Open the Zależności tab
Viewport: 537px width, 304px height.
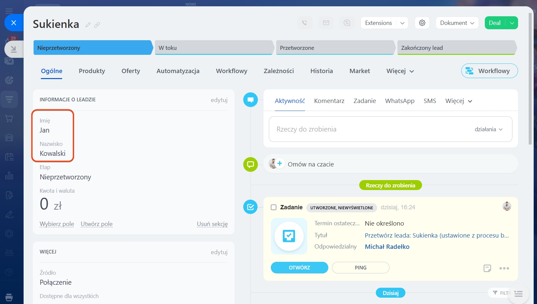279,71
